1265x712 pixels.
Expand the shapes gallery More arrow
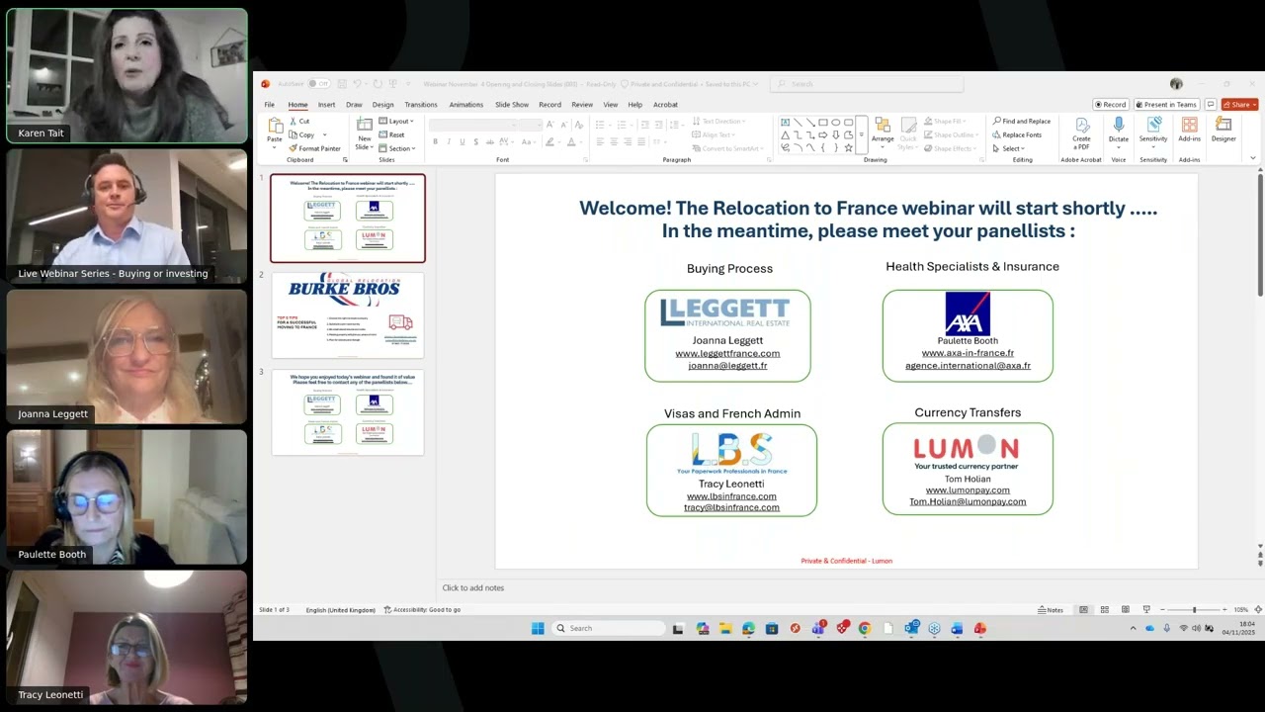[862, 134]
